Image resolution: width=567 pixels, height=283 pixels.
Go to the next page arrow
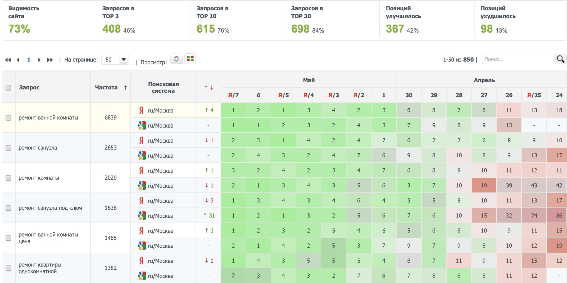[x=39, y=60]
